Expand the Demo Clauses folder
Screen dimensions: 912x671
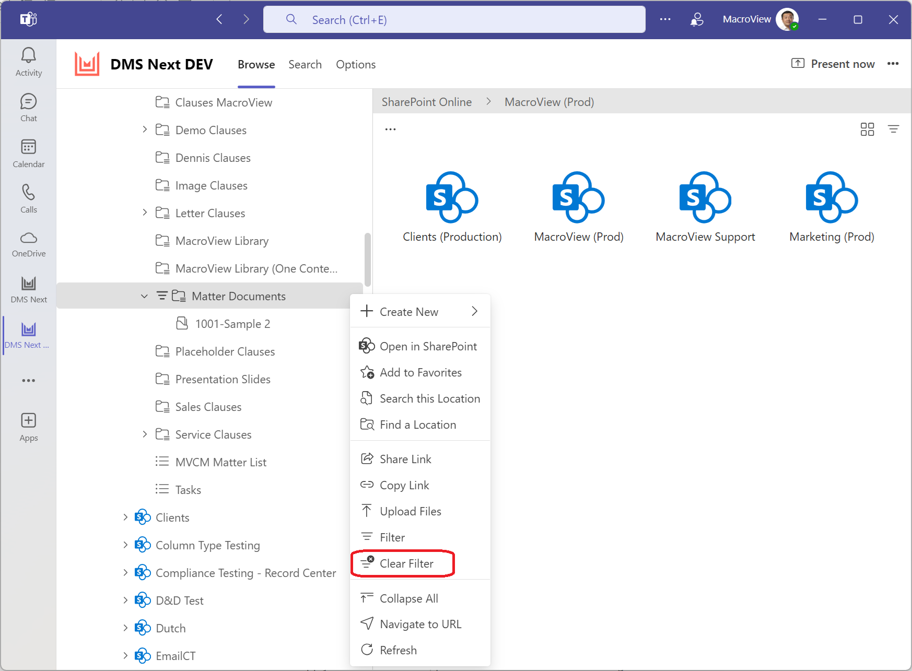point(145,130)
